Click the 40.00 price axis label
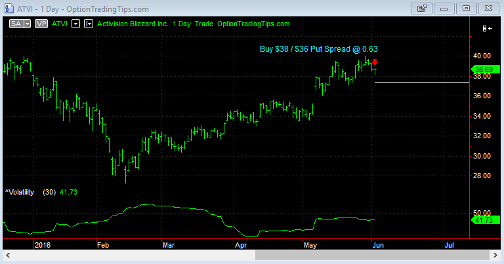 tap(482, 56)
